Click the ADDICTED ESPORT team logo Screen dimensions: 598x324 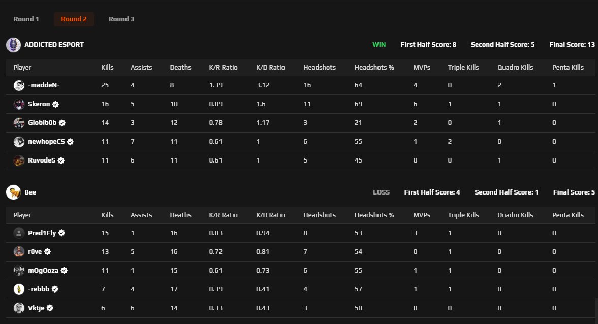pyautogui.click(x=13, y=45)
